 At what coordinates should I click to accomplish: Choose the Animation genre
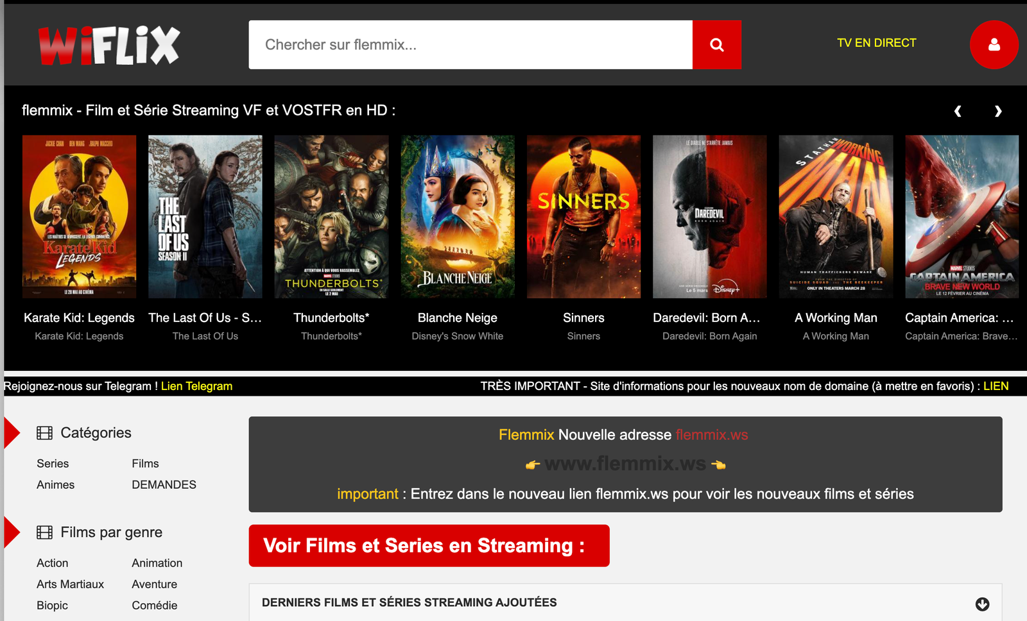157,563
